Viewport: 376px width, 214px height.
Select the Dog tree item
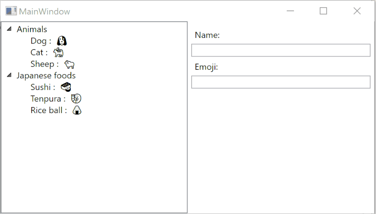[x=39, y=41]
